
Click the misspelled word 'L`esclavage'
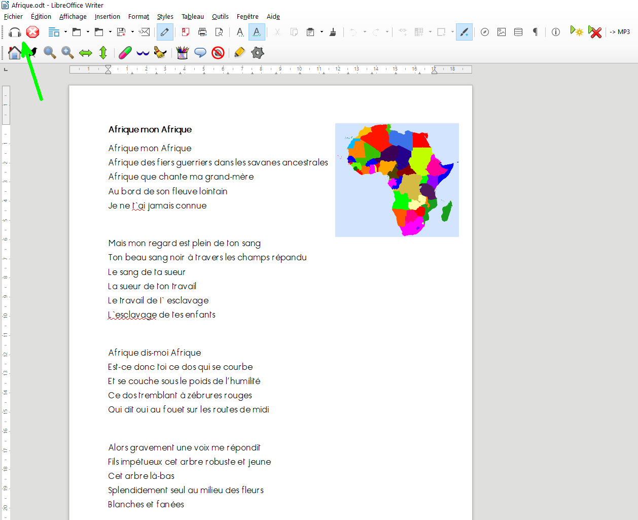(132, 315)
